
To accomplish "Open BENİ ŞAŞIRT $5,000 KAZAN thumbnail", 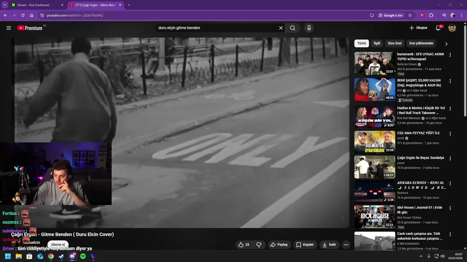I will 375,90.
